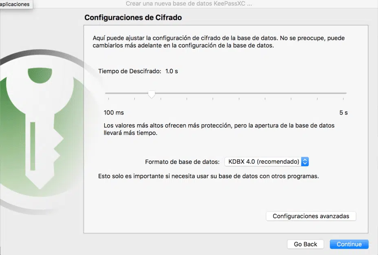
Task: Click the '5 s' slider maximum label
Action: coord(343,112)
